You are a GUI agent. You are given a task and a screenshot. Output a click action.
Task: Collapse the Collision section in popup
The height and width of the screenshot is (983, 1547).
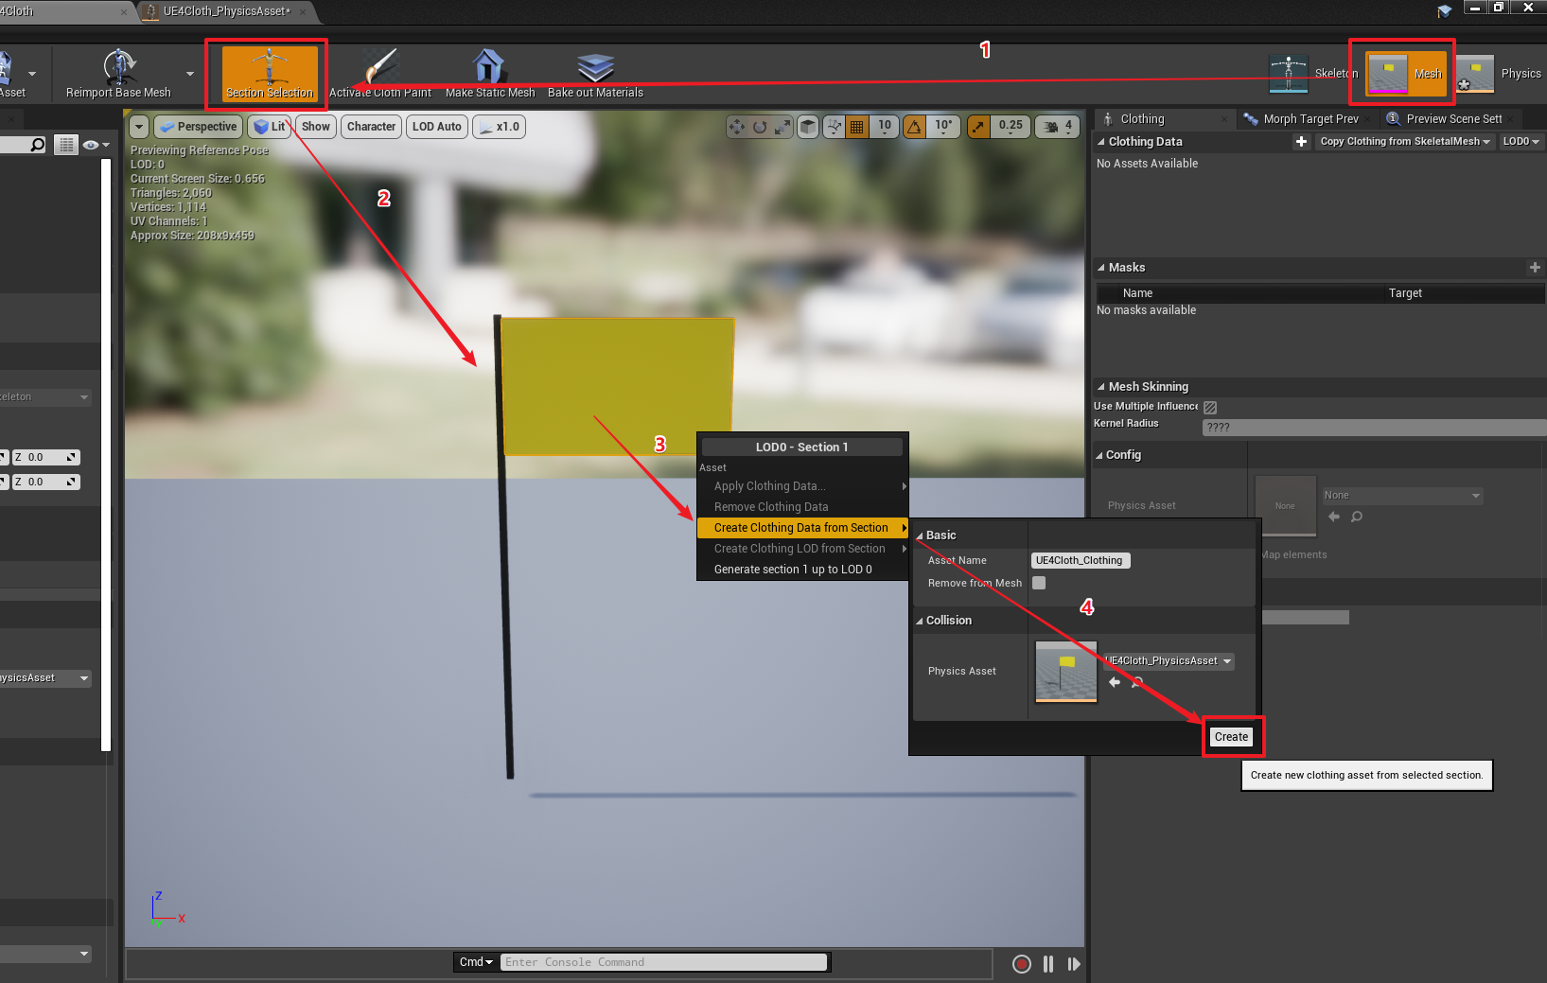point(920,621)
